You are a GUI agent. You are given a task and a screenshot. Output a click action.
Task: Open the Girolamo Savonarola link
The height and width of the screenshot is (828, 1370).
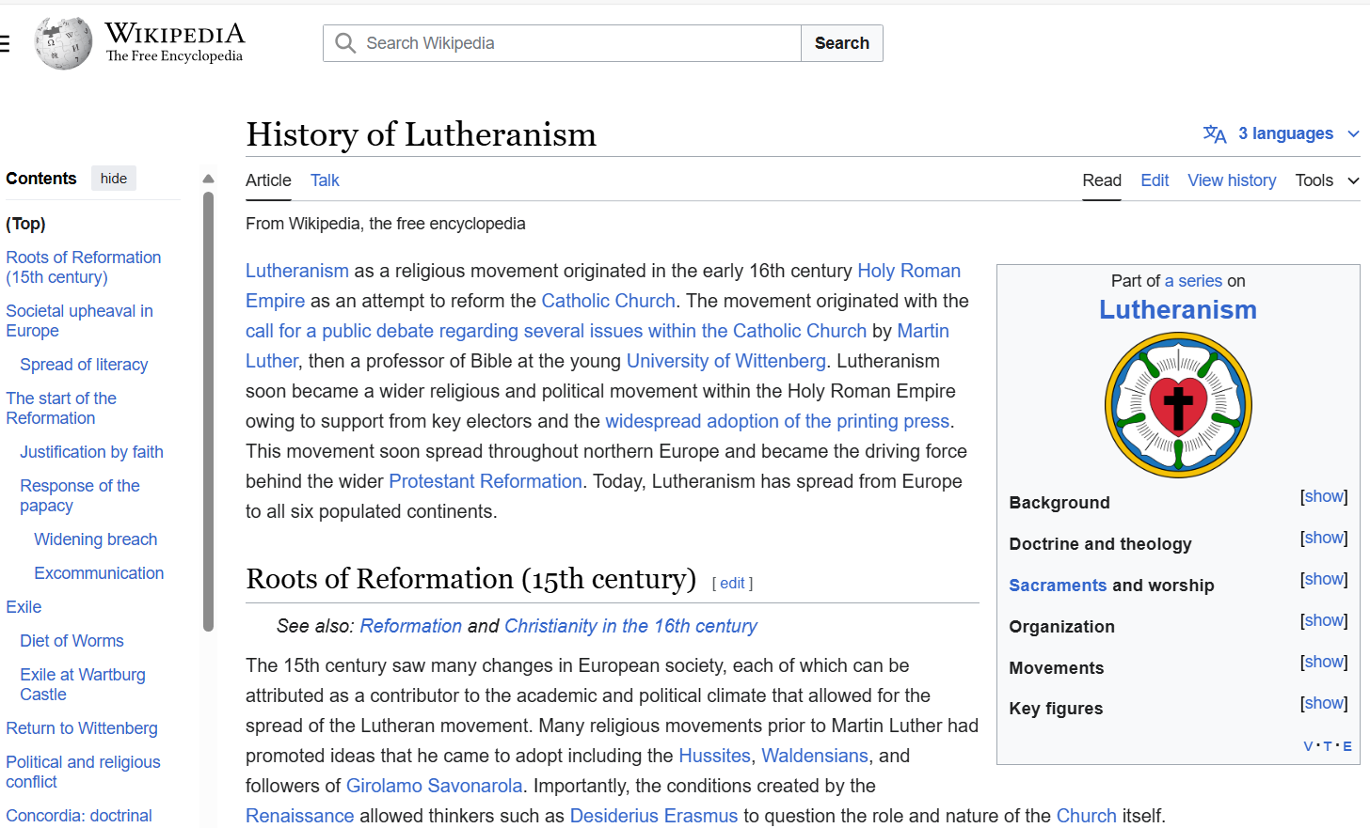(434, 786)
